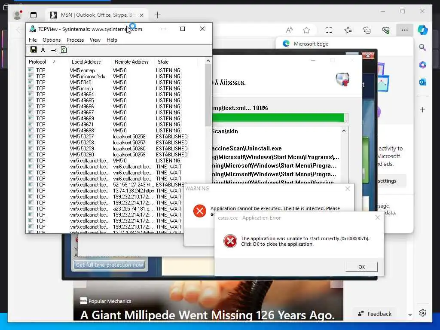Select the localhost:50260 remote address cell

129,148
